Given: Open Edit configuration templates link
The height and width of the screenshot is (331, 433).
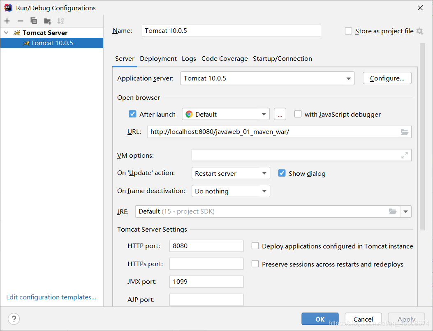Looking at the screenshot, I should [51, 297].
